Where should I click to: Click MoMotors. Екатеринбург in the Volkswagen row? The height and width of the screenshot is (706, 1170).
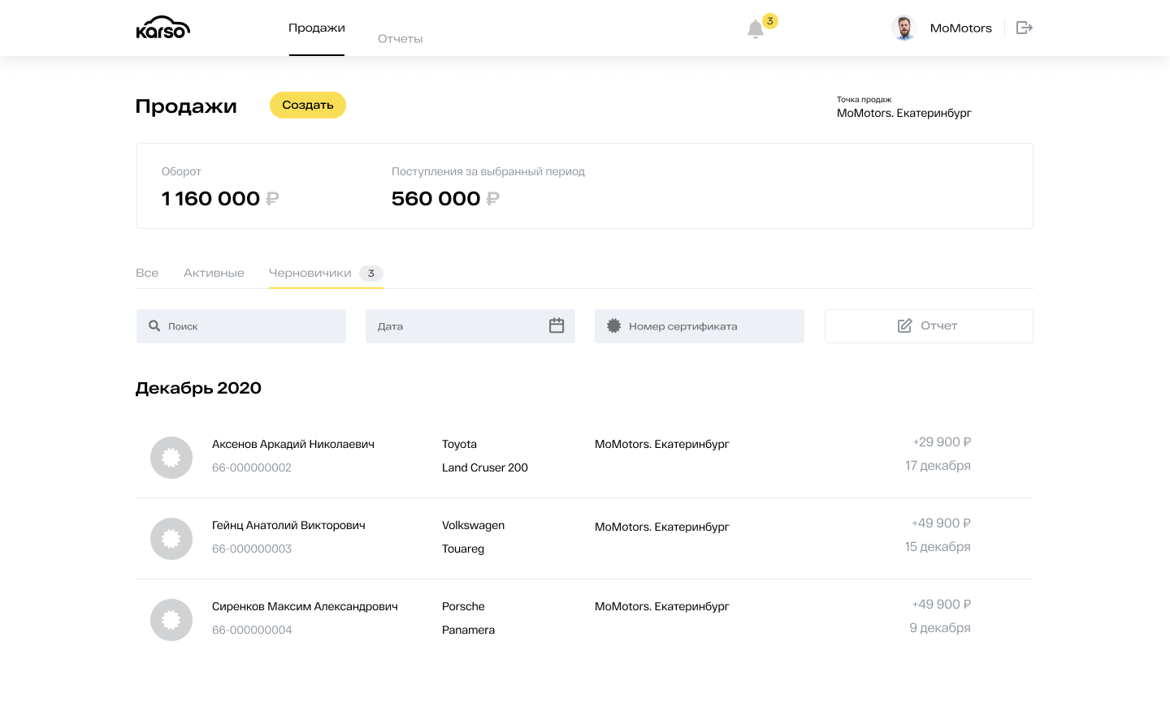point(662,527)
